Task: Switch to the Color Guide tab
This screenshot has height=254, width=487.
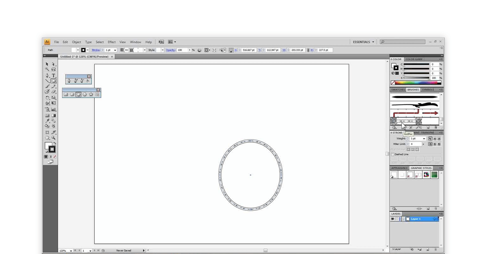Action: coord(414,59)
